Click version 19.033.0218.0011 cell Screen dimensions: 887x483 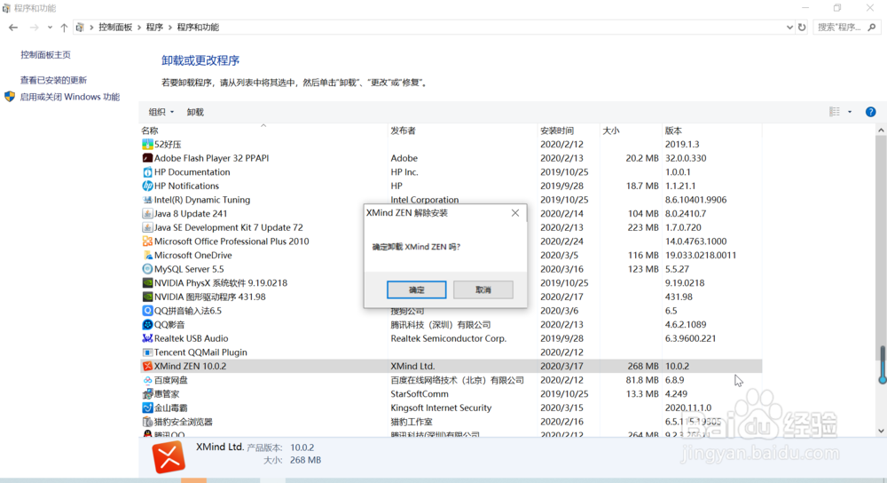pos(701,256)
